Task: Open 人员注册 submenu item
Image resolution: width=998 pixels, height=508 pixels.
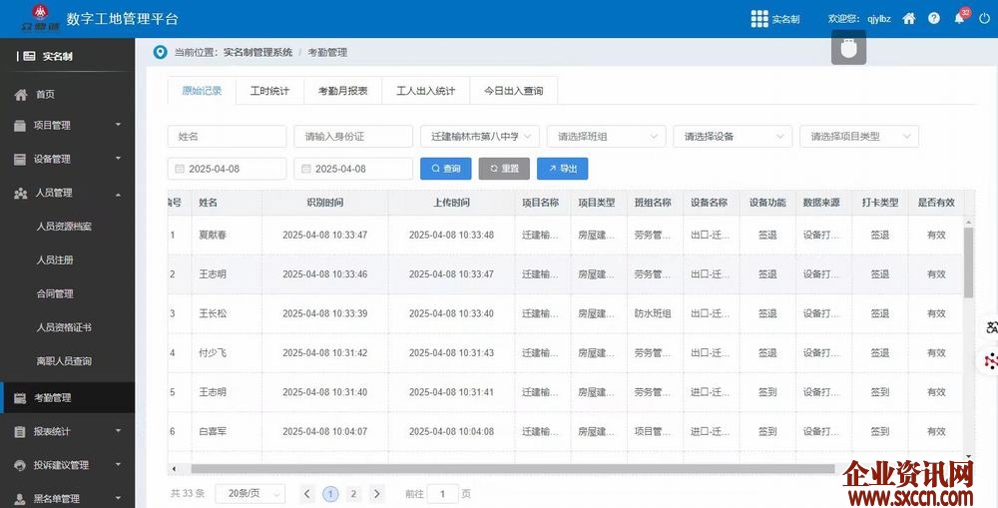Action: pos(55,259)
